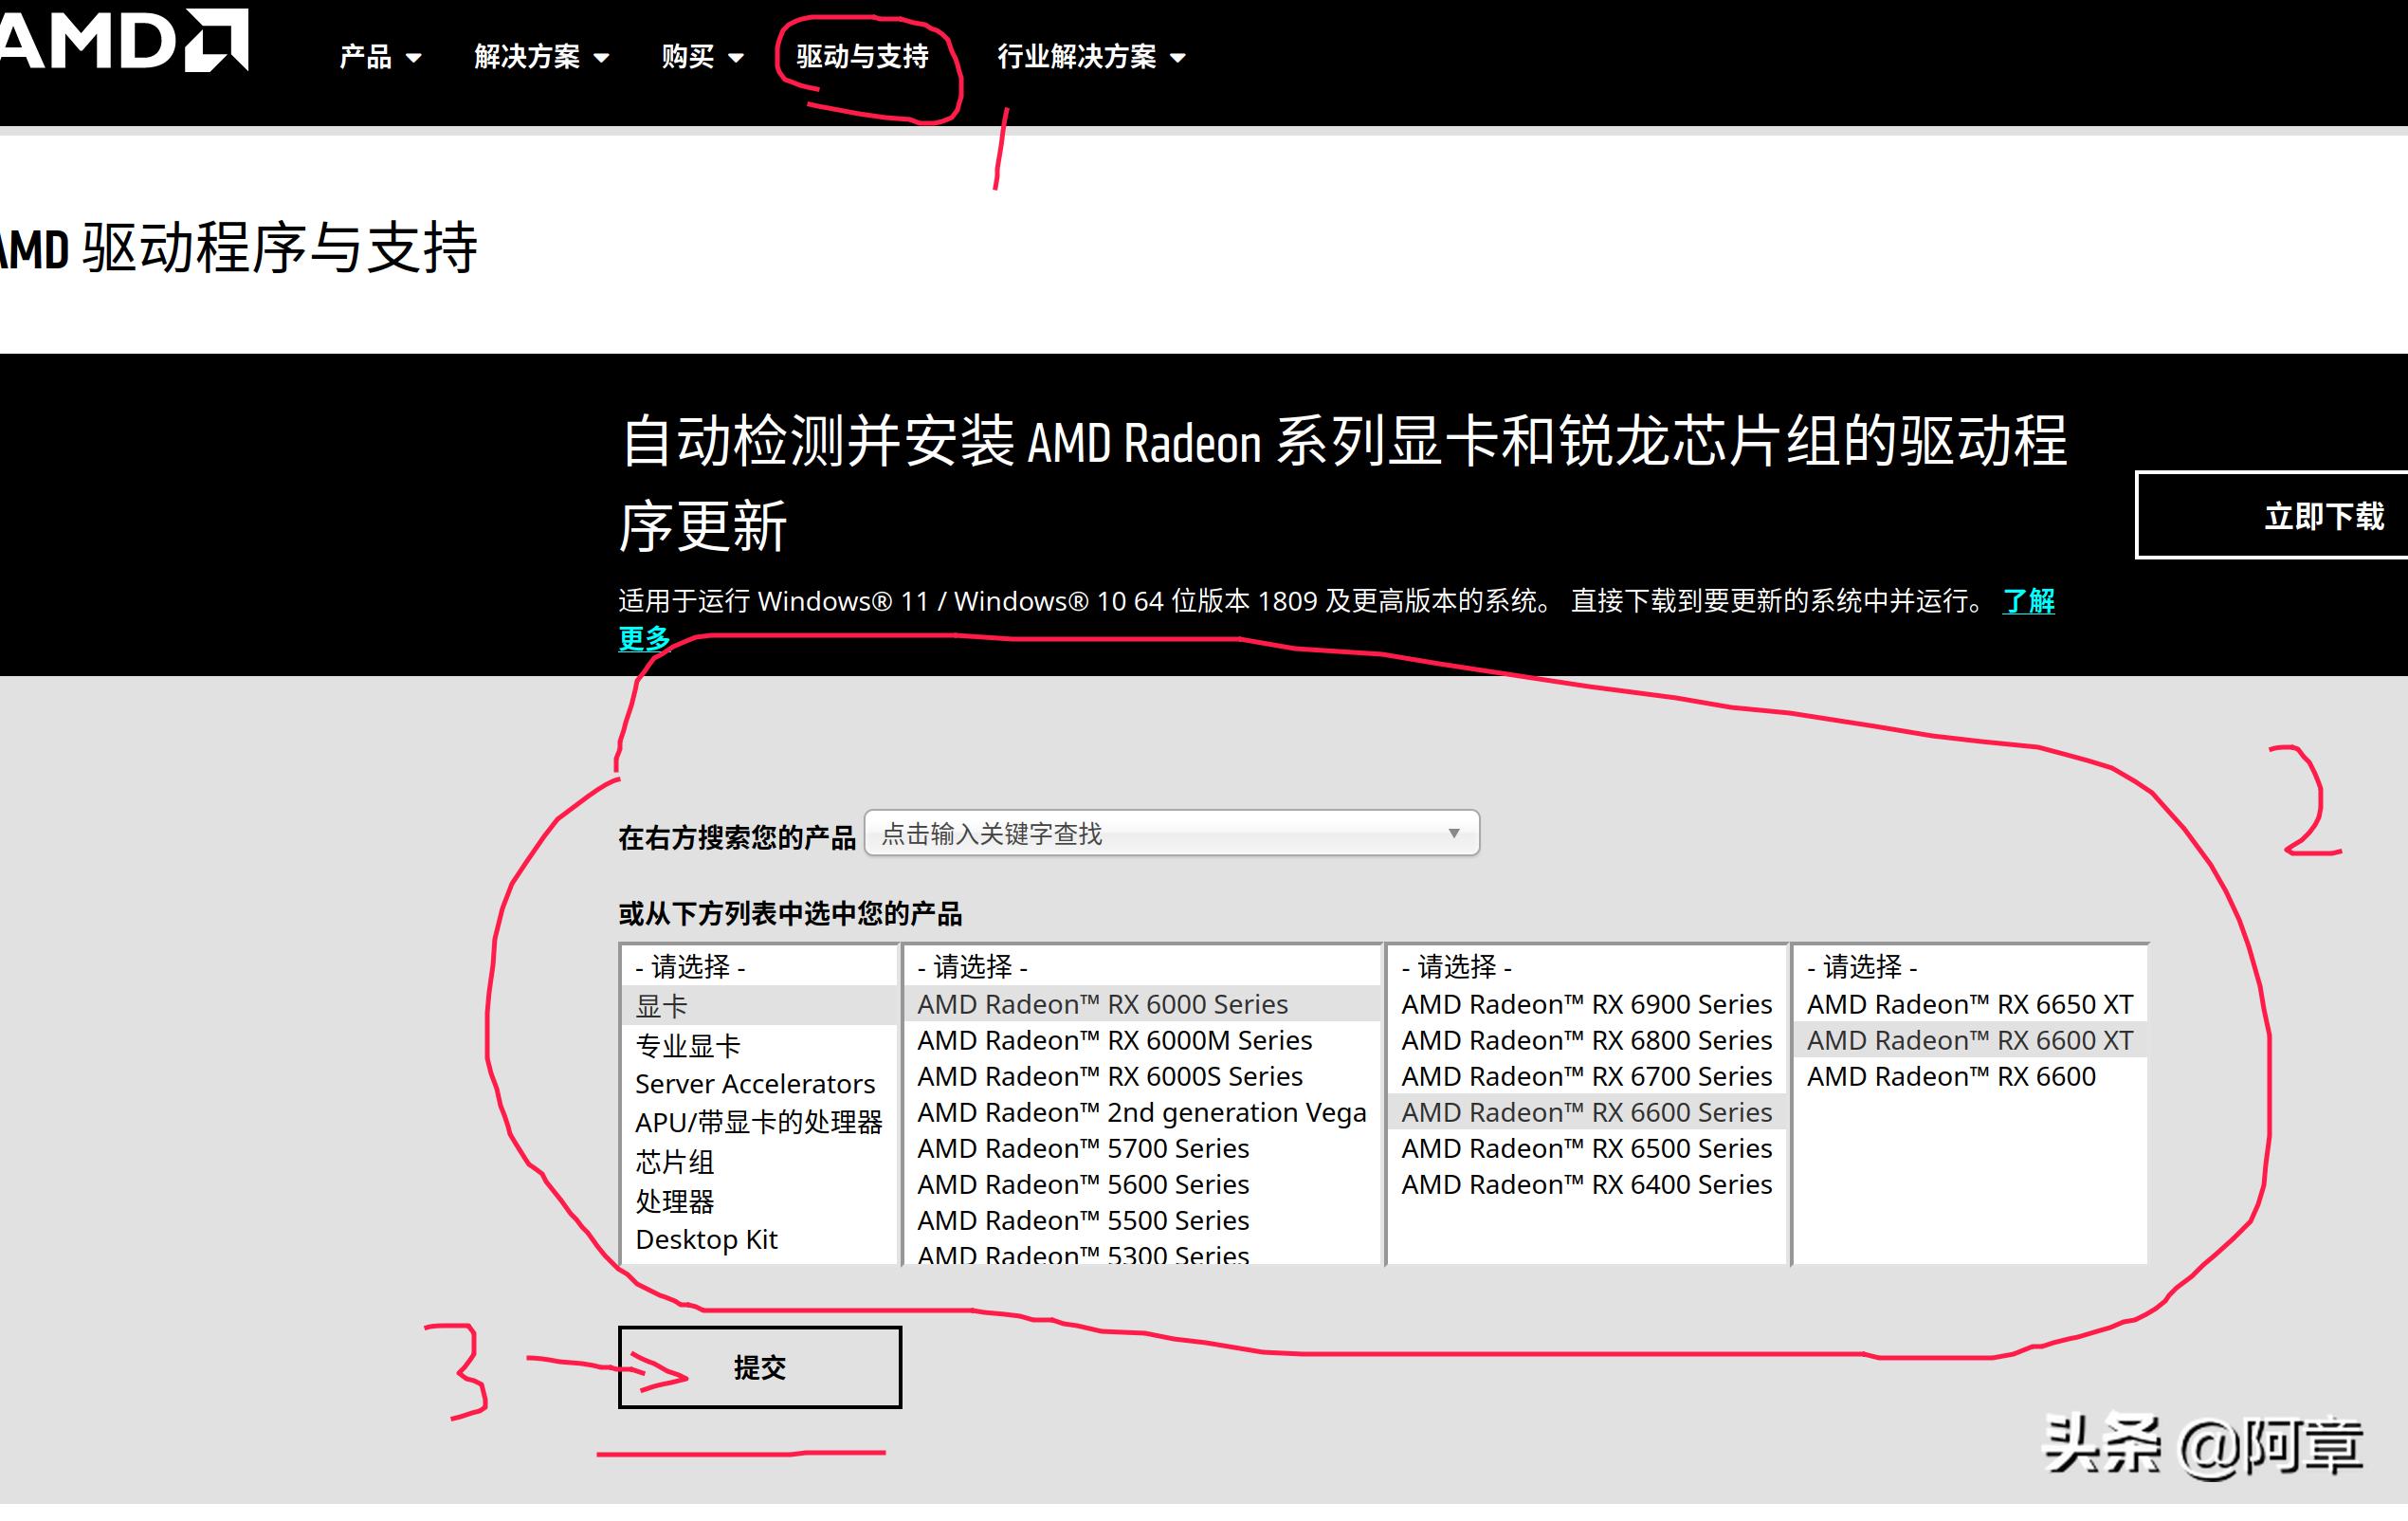Open the product keyword search combo box
Image resolution: width=2408 pixels, height=1521 pixels.
[1168, 833]
